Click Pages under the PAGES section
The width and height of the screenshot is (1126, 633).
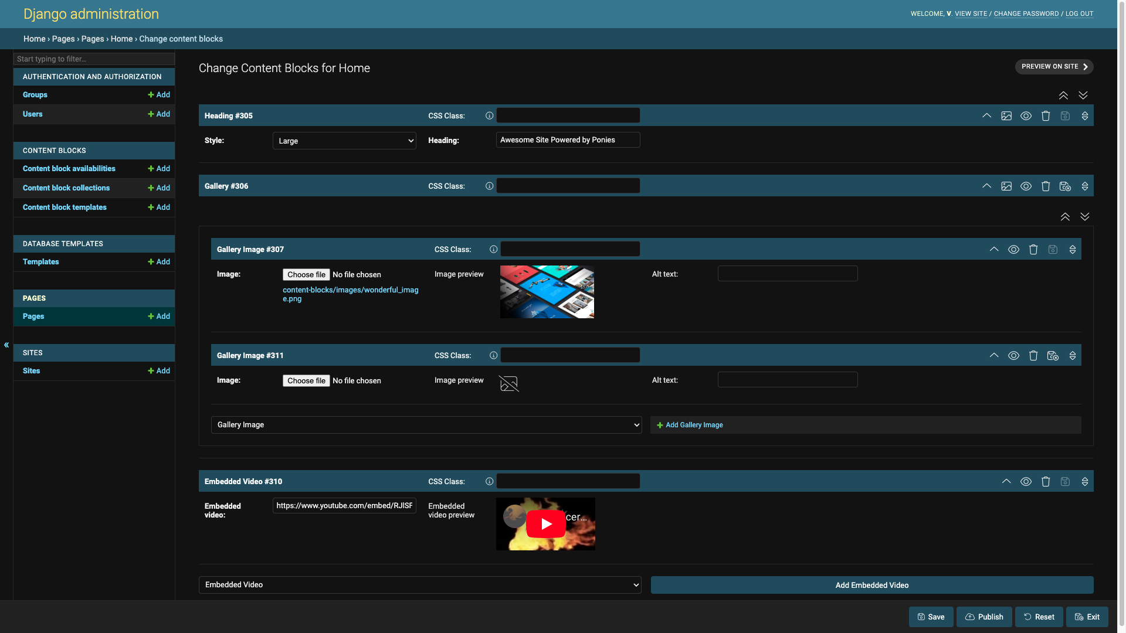(32, 315)
